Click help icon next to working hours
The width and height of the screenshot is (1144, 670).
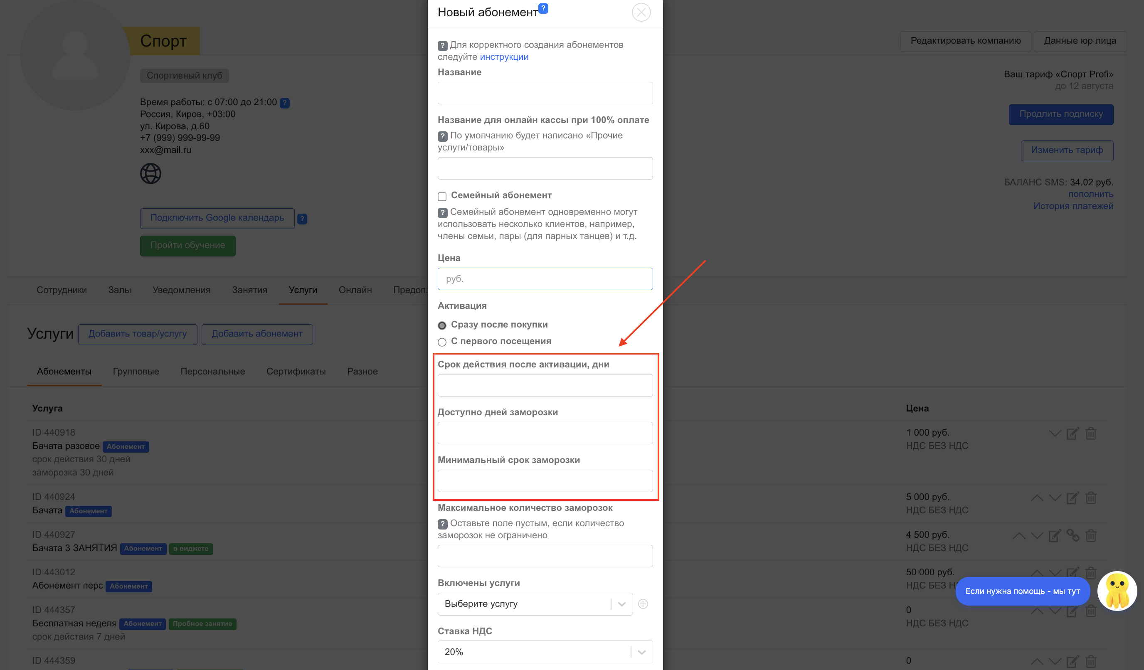click(x=285, y=103)
